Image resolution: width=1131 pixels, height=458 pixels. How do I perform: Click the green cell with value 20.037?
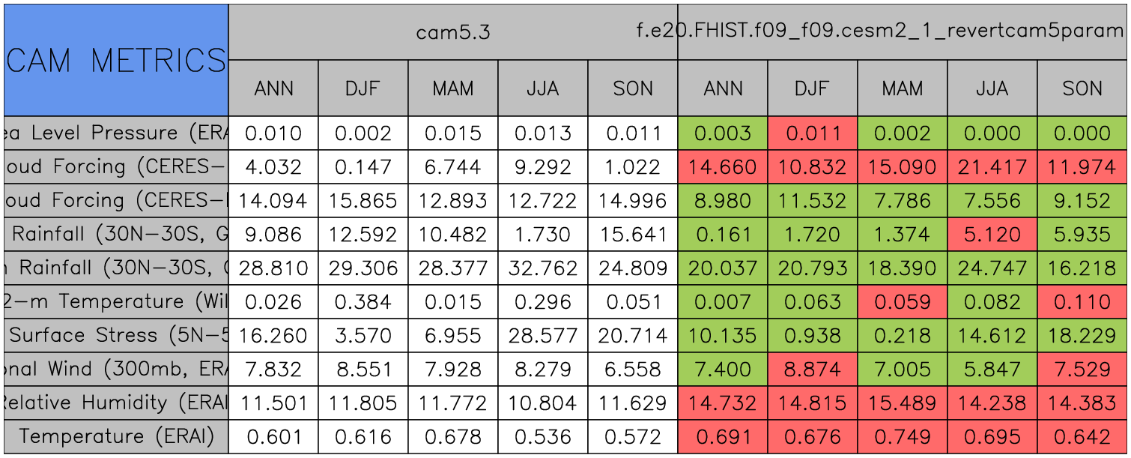click(722, 268)
